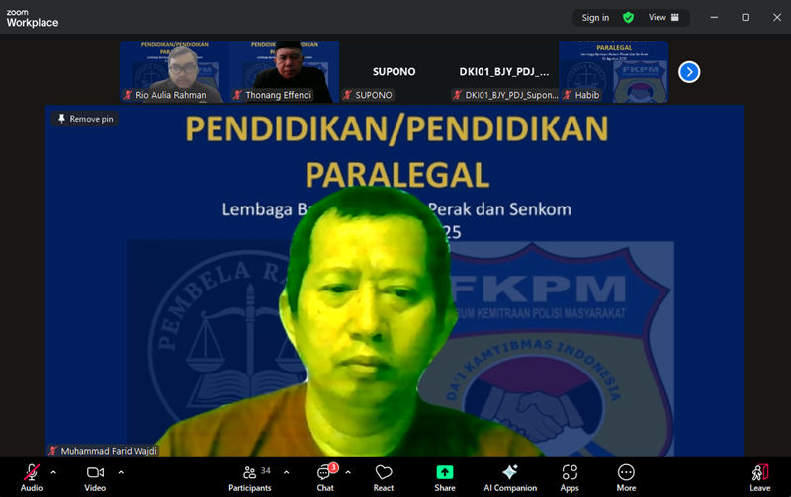791x497 pixels.
Task: Open React emoji reactions
Action: pyautogui.click(x=384, y=477)
